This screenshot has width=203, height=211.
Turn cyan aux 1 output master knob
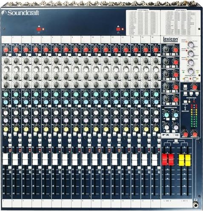(x=166, y=115)
